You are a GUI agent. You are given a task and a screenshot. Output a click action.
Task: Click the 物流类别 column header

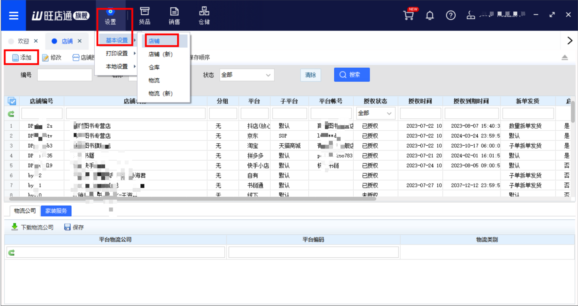click(x=487, y=239)
